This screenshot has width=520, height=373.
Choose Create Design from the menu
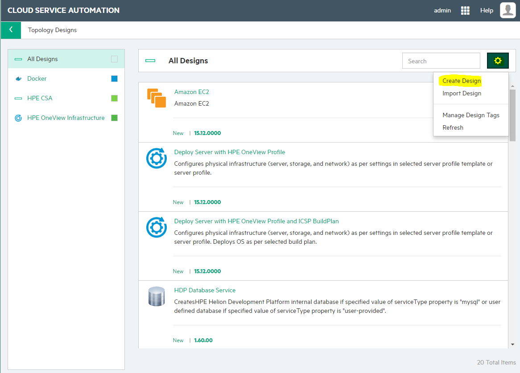tap(461, 81)
